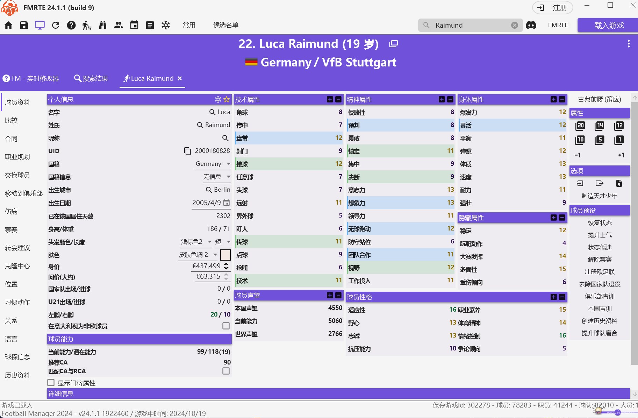Click 制造天才少年 option

(600, 196)
